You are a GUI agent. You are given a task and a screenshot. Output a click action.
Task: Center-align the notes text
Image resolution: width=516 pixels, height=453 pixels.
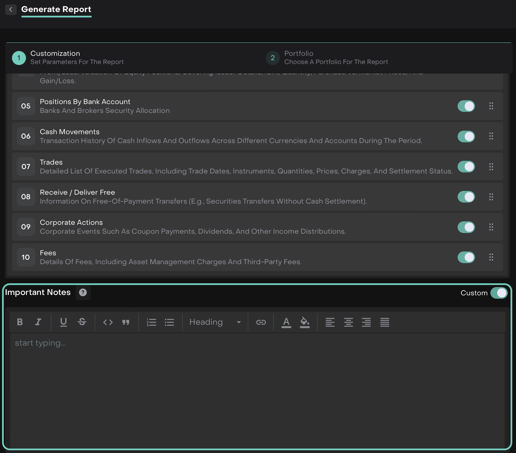(348, 322)
